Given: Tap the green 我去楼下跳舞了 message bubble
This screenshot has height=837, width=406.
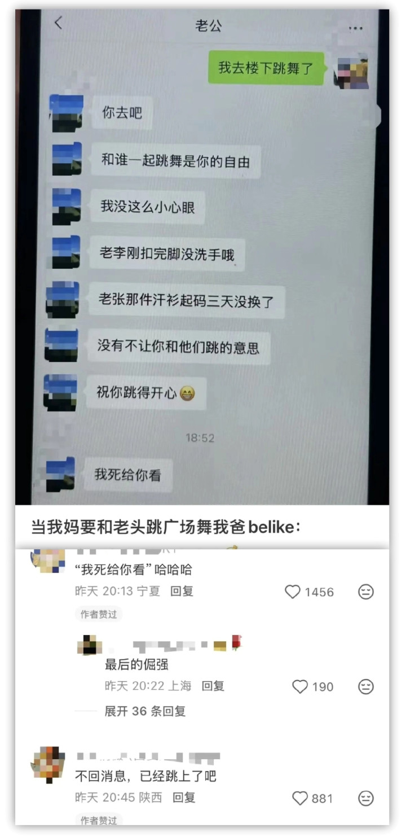Looking at the screenshot, I should 266,68.
